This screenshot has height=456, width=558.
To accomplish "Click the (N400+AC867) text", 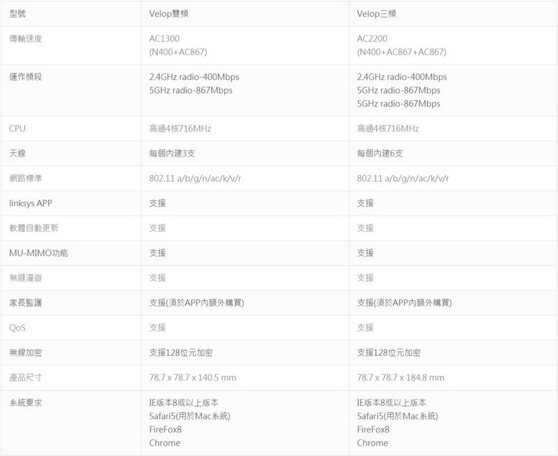I will coord(178,52).
